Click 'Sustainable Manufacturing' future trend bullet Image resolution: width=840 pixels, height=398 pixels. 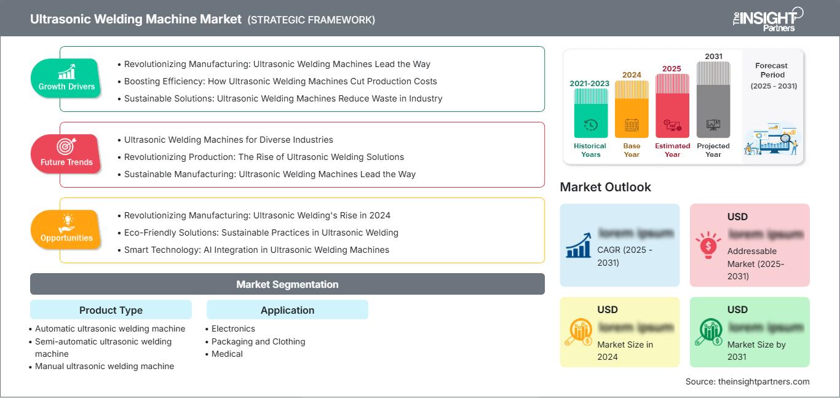(270, 174)
